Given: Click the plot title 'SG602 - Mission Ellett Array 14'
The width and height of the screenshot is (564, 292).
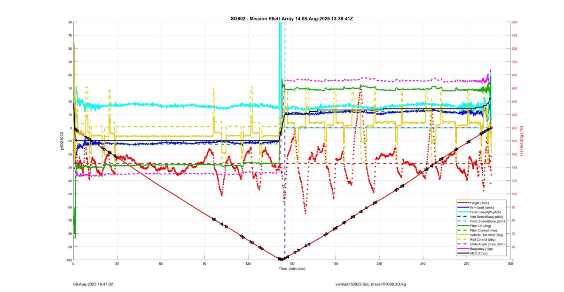Looking at the screenshot, I should pos(266,18).
